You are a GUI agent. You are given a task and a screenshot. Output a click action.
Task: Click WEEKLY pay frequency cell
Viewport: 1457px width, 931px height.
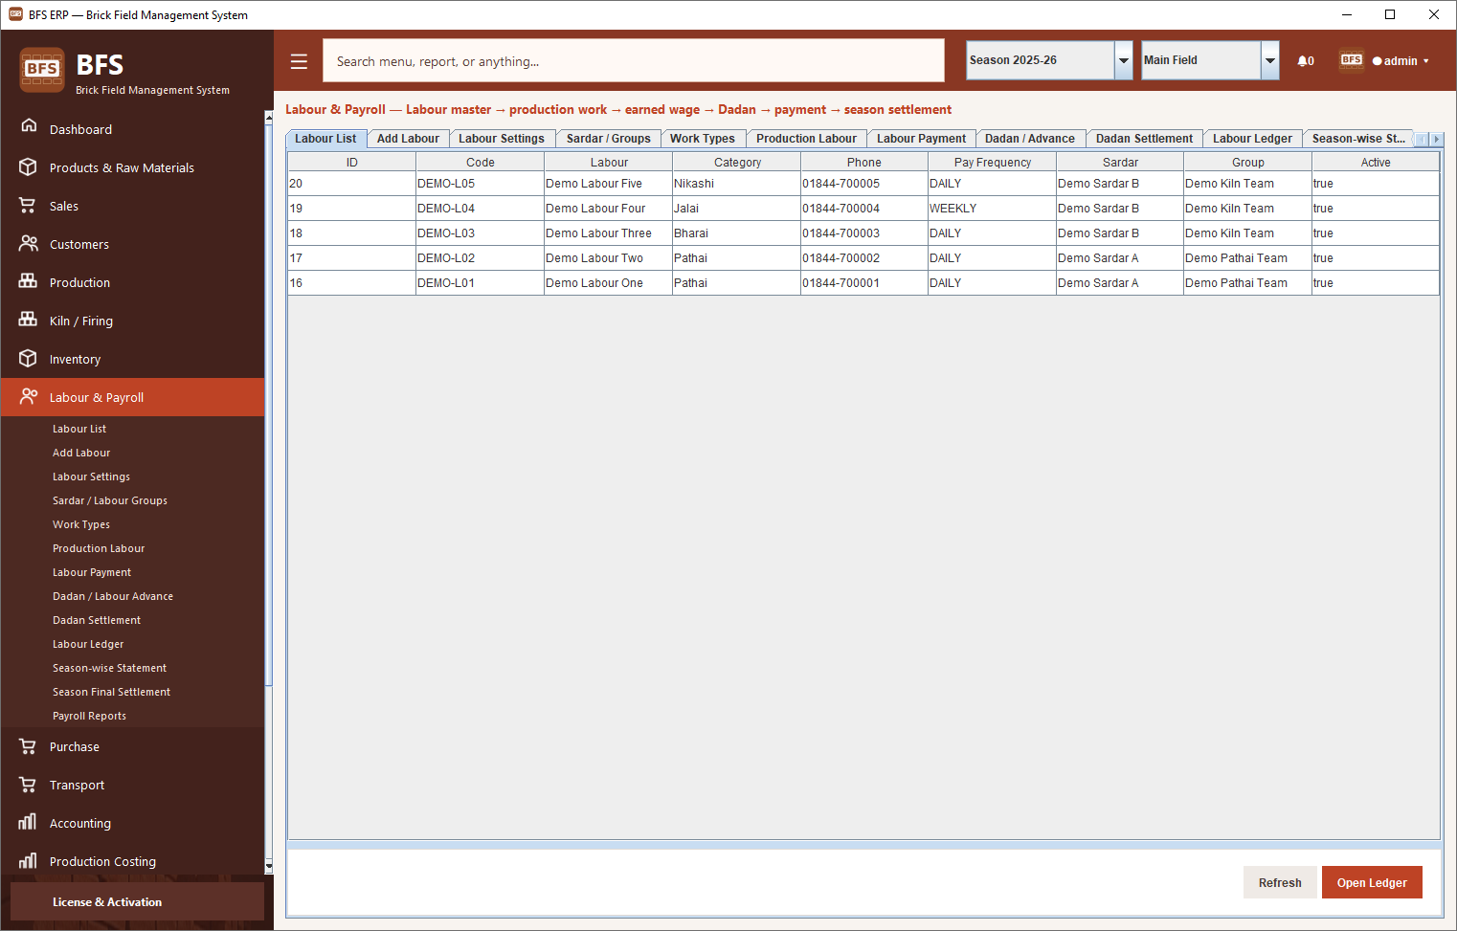click(x=992, y=209)
